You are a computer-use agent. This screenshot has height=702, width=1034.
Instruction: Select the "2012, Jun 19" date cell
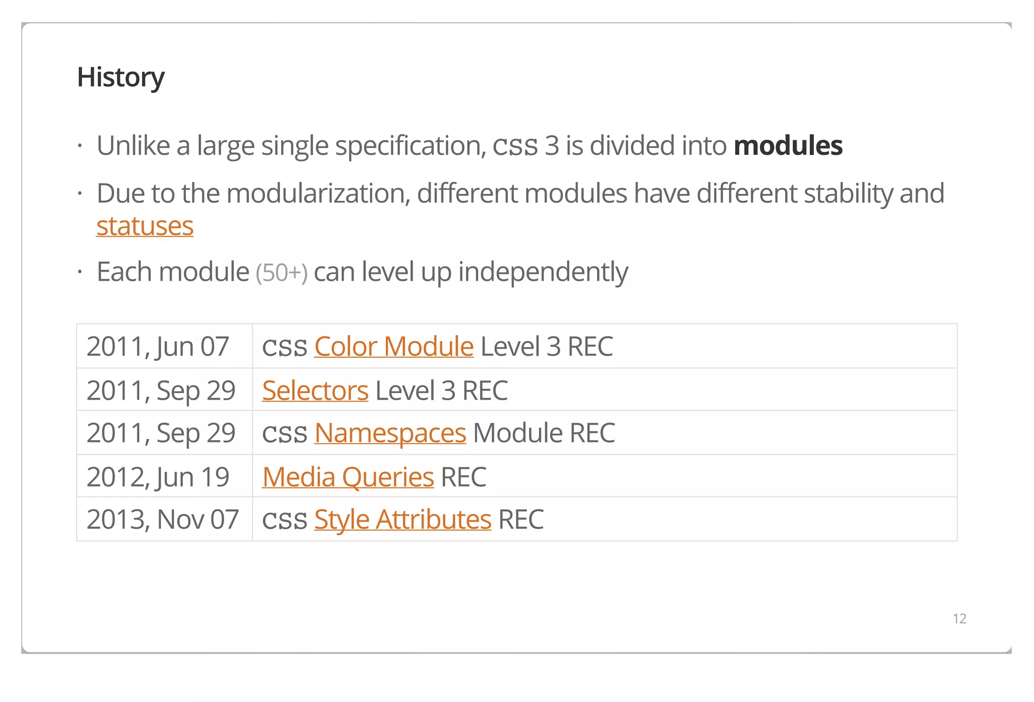click(x=158, y=477)
